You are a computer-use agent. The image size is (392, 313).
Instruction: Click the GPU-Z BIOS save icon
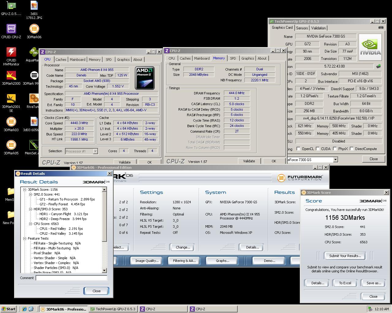(x=379, y=66)
